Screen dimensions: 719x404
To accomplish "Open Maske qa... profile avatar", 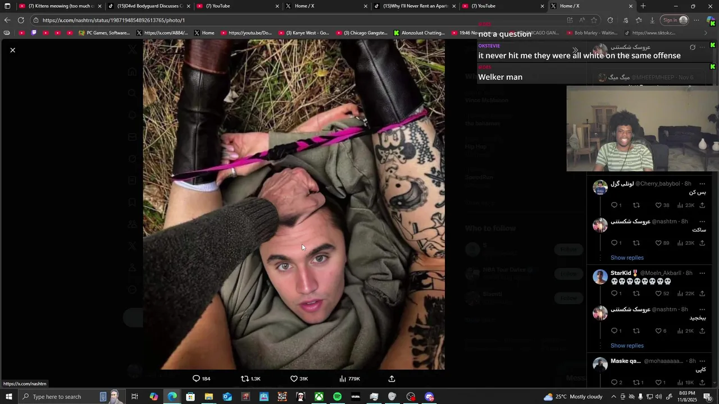I will point(600,365).
